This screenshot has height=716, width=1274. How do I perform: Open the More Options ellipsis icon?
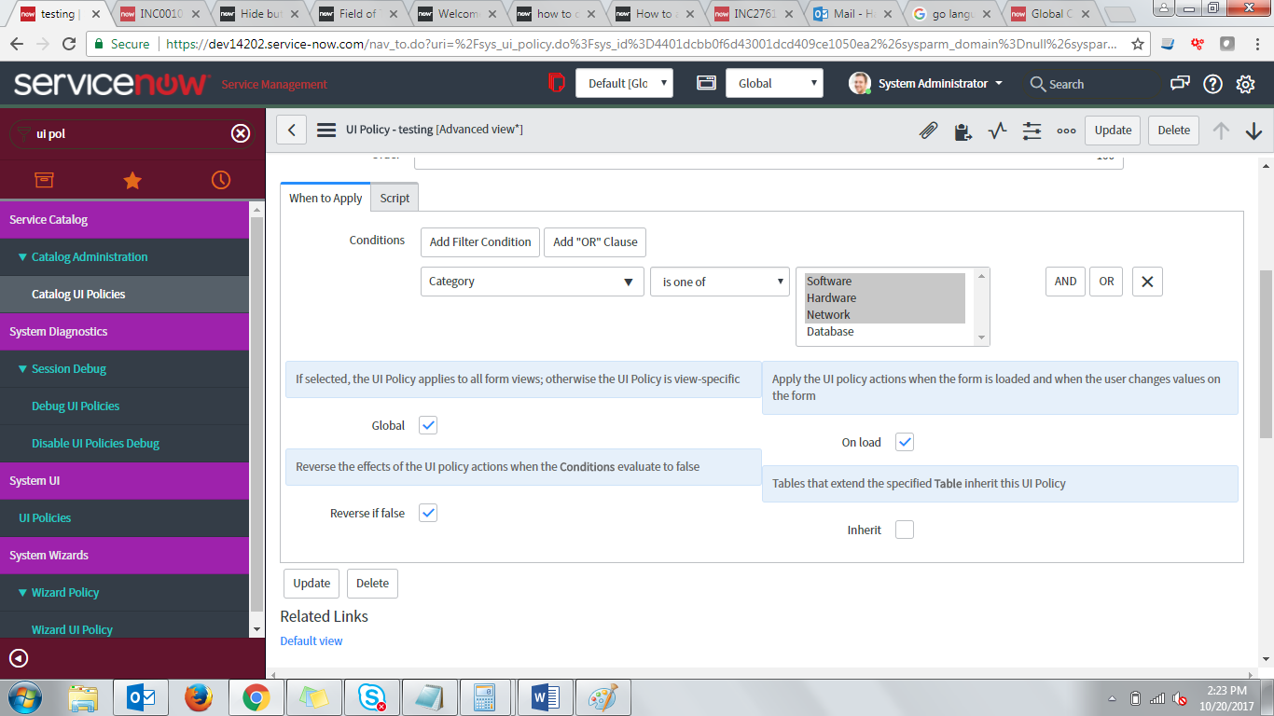1066,131
